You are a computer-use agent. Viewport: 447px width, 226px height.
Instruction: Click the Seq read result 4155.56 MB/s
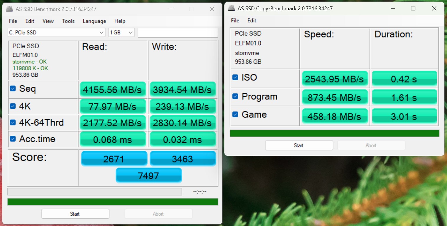point(113,89)
